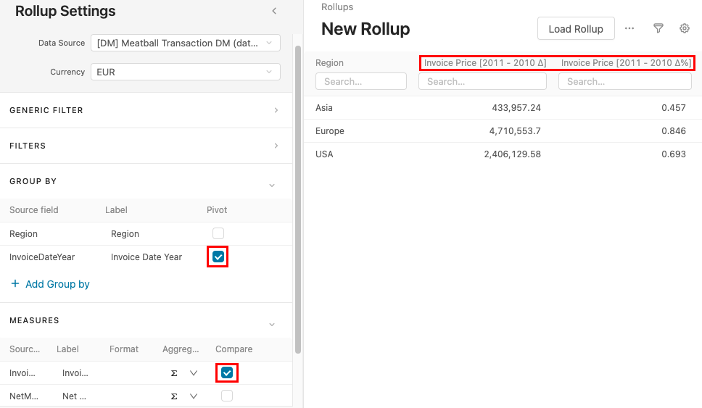Open the three-dot more options menu

click(629, 28)
